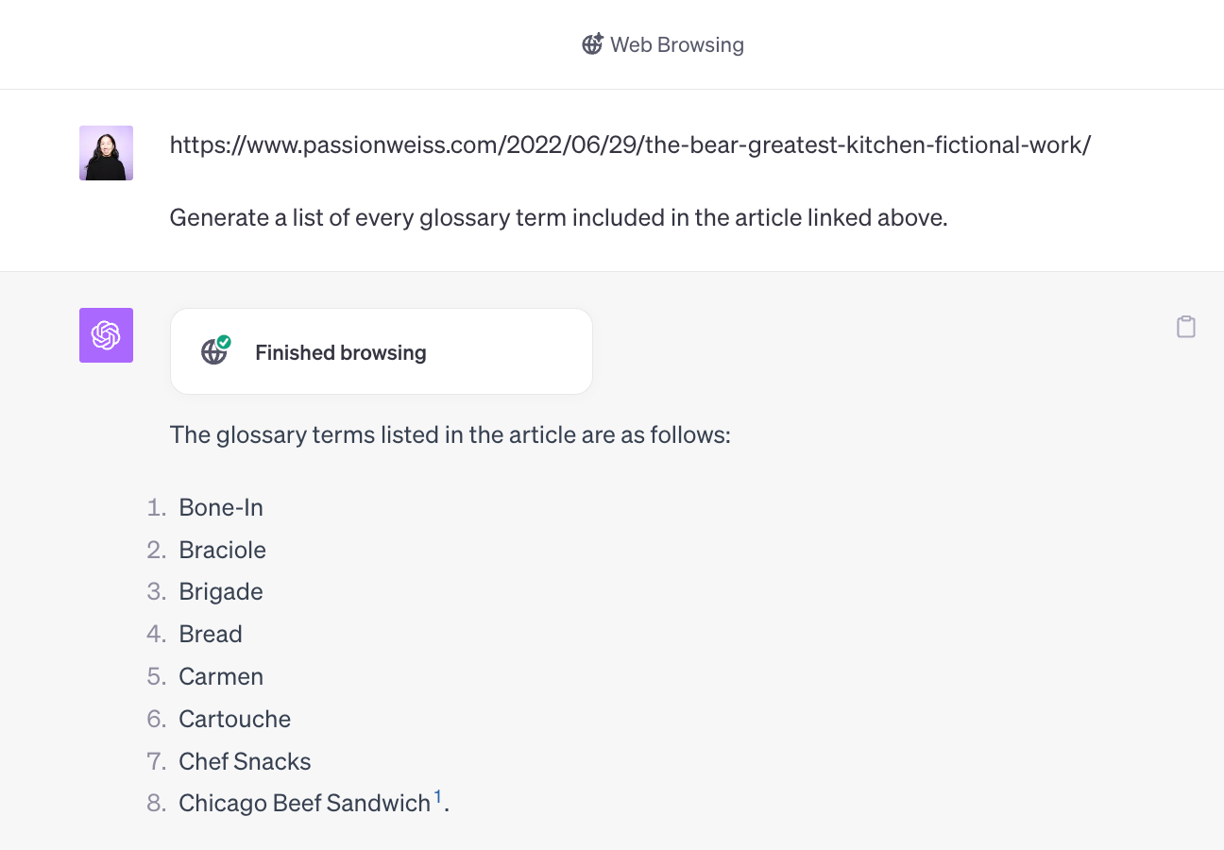The height and width of the screenshot is (850, 1224).
Task: Click the 'The glossary terms listed' sentence
Action: (450, 435)
